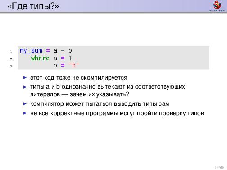Image resolution: width=227 pixels, height=170 pixels.
Task: Click code line number 3
Action: point(11,67)
